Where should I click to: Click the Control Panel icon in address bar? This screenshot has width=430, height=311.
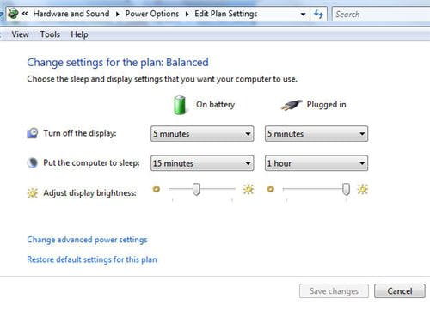click(13, 14)
